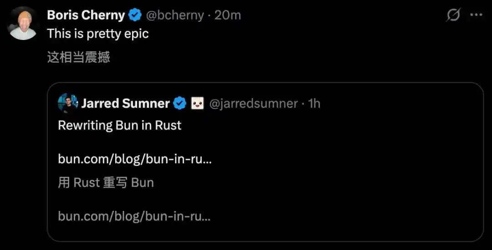Viewport: 492px width, 250px height.
Task: Open the @jarredsumner handle
Action: coord(253,103)
